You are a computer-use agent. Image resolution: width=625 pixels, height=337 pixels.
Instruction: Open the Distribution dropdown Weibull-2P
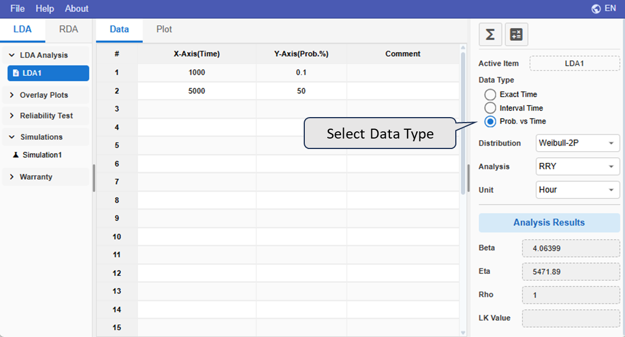578,143
